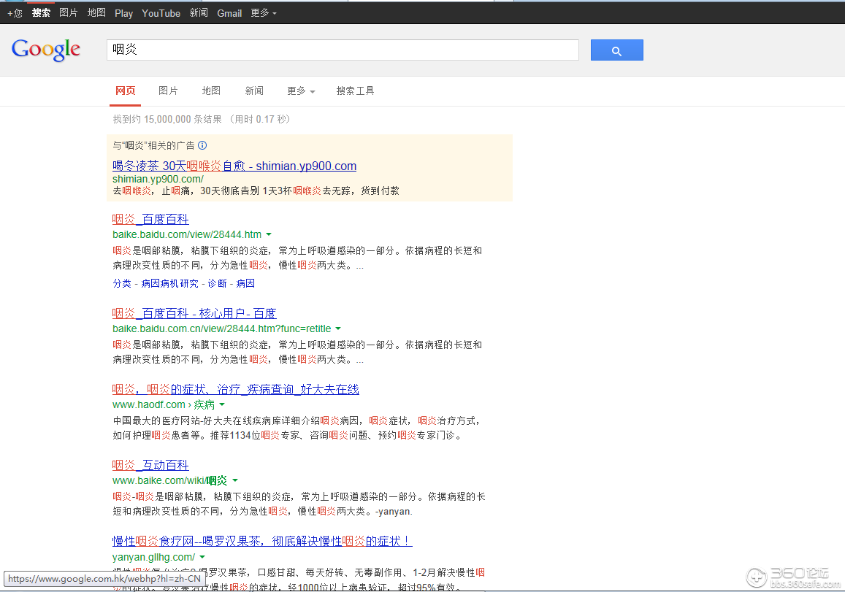
Task: Open the haodf 好大夫在线 result title
Action: click(235, 389)
